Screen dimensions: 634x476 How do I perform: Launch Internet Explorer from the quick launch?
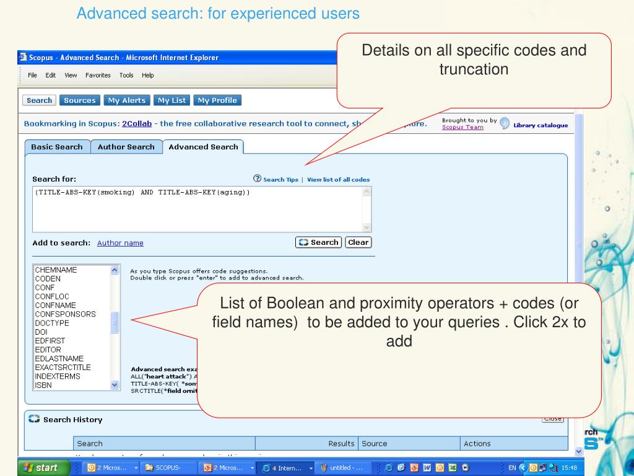[x=389, y=467]
